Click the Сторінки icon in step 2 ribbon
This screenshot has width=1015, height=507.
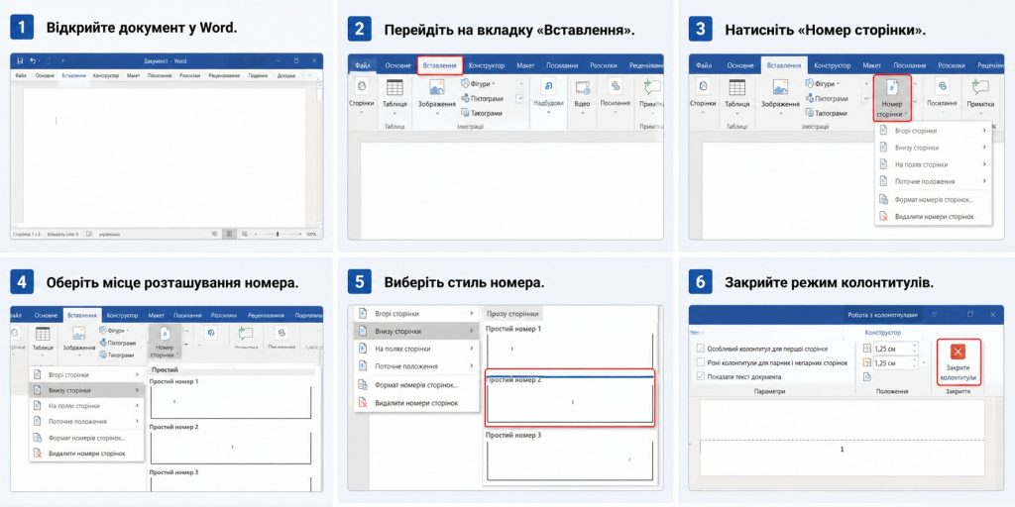click(x=361, y=87)
